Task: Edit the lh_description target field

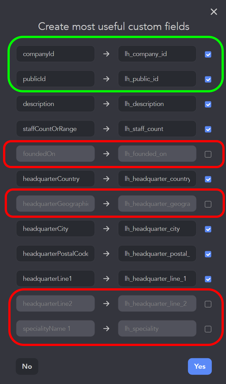Action: [157, 104]
